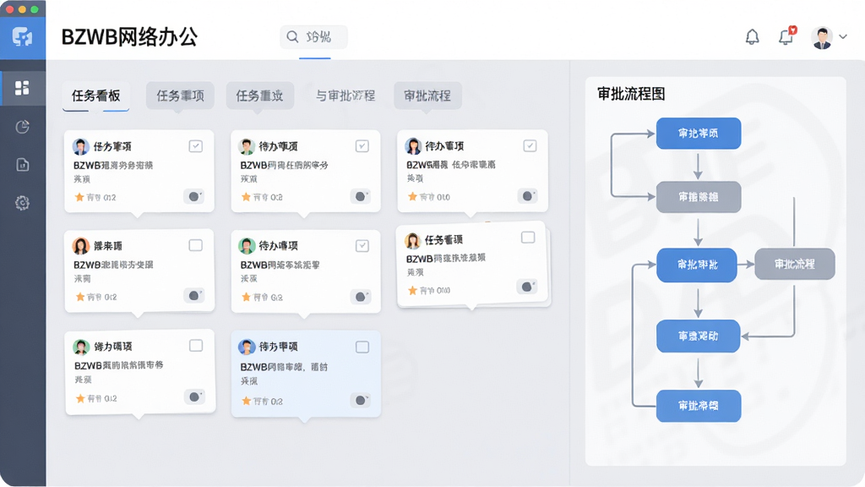
Task: Select the topmost blue flowchart node
Action: coord(699,133)
